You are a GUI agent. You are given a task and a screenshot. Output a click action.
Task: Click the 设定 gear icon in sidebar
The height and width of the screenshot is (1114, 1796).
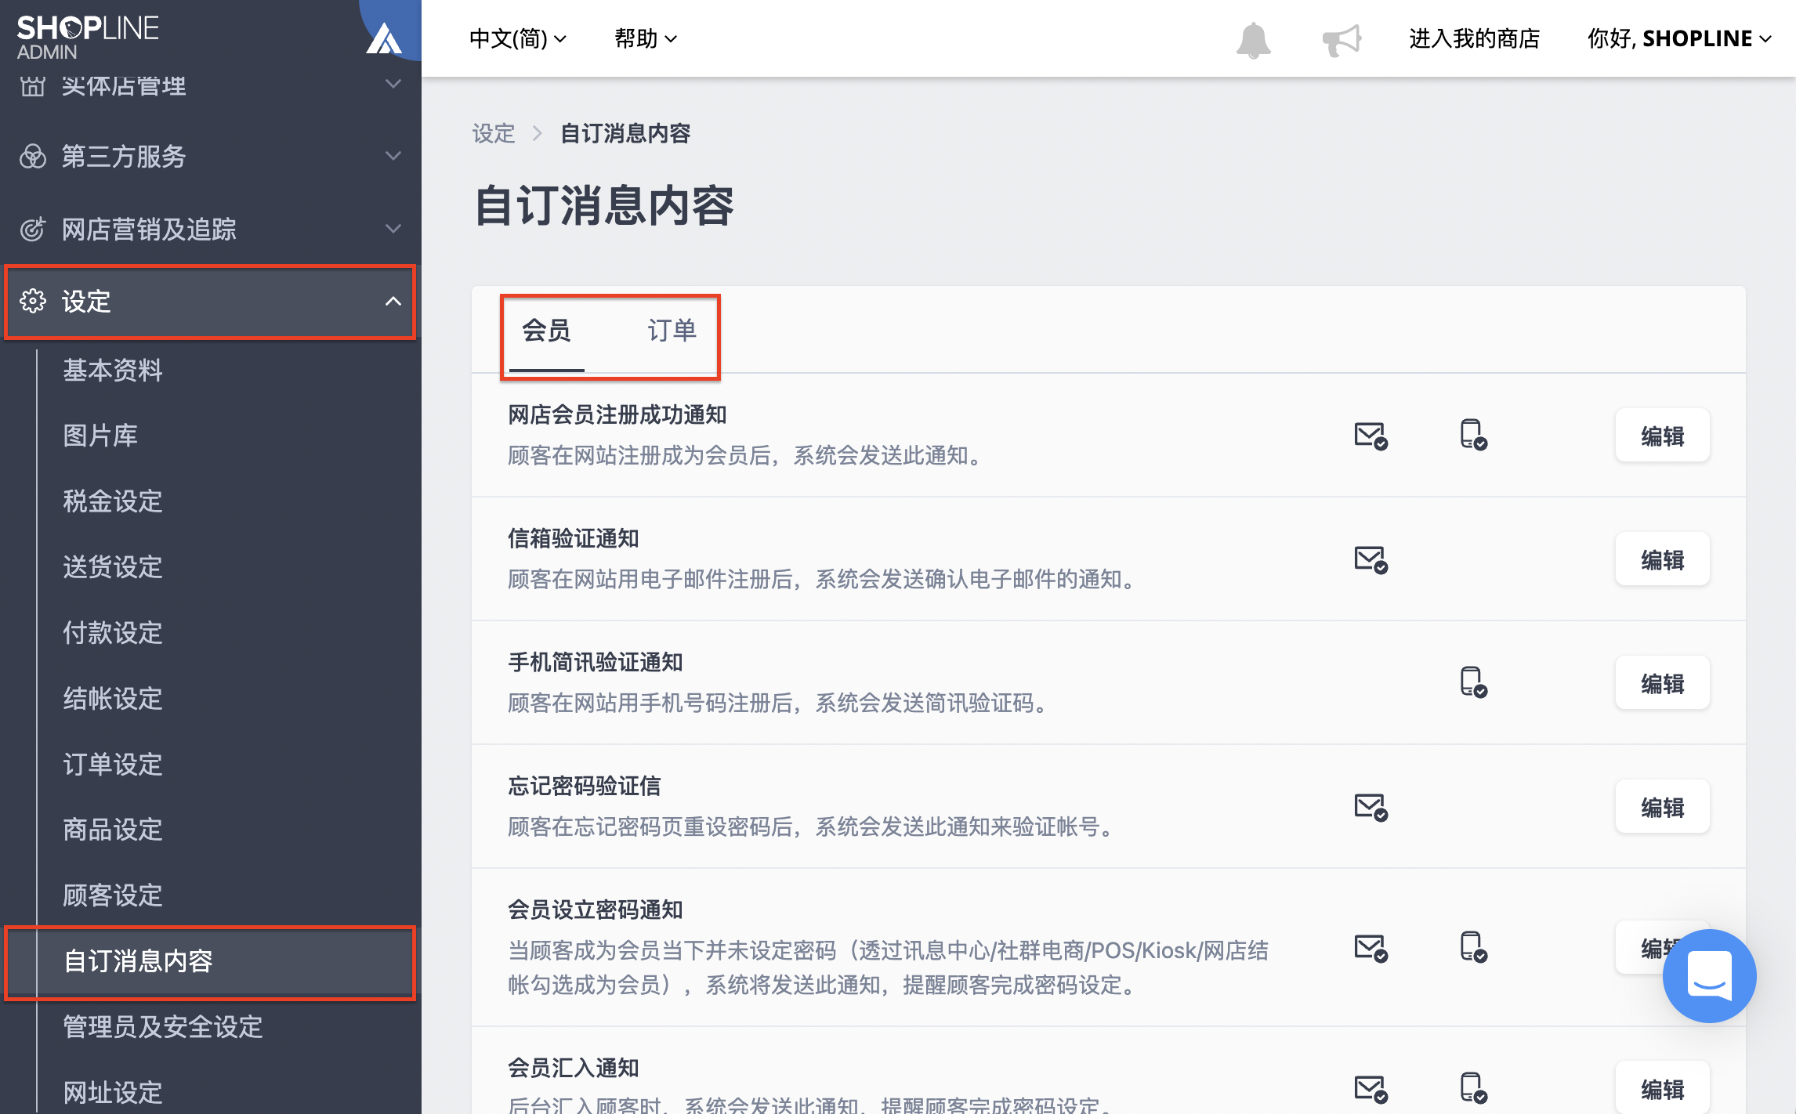pos(33,301)
